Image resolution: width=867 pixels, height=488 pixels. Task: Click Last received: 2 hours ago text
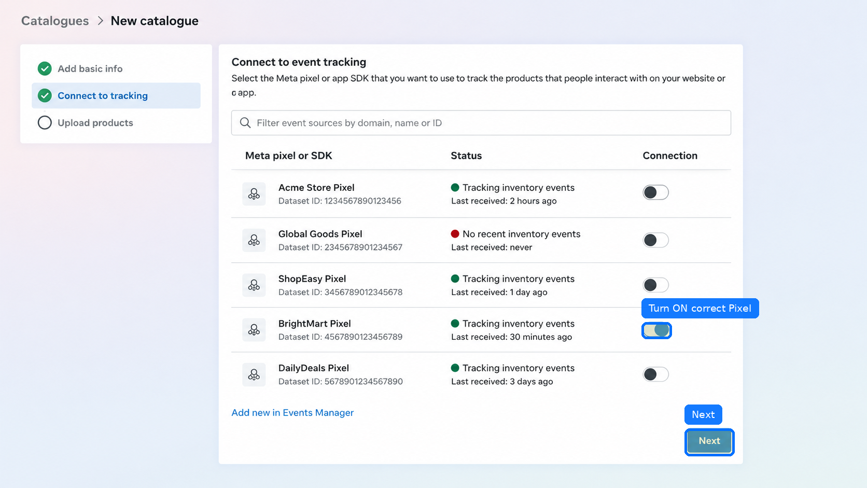pos(504,201)
